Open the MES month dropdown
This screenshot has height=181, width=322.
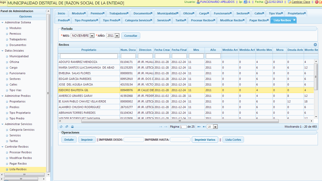(92, 36)
